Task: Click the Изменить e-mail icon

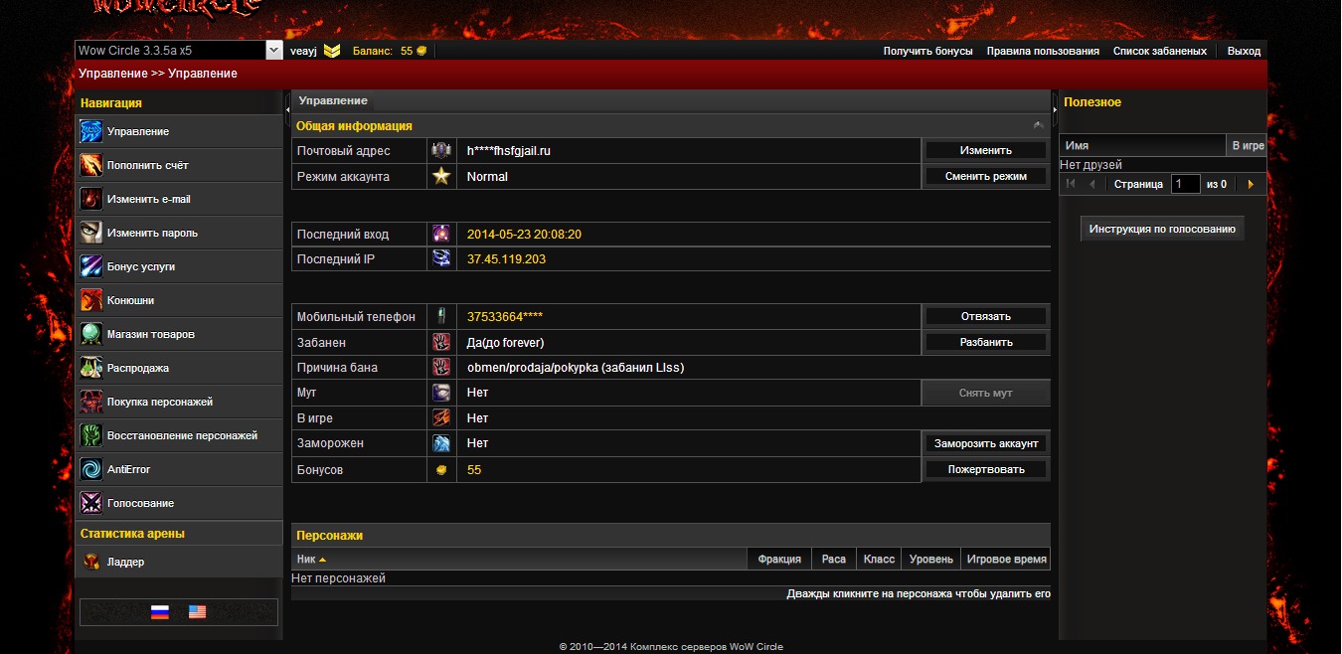Action: tap(91, 199)
